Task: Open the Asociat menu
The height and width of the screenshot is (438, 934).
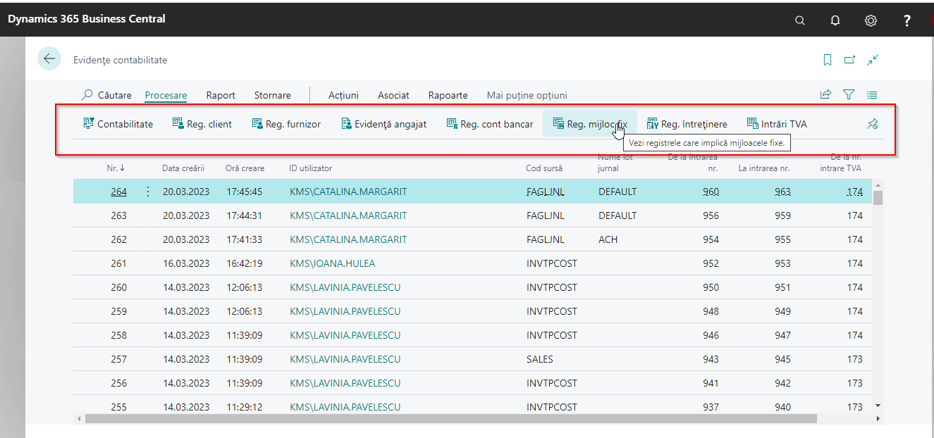Action: (393, 95)
